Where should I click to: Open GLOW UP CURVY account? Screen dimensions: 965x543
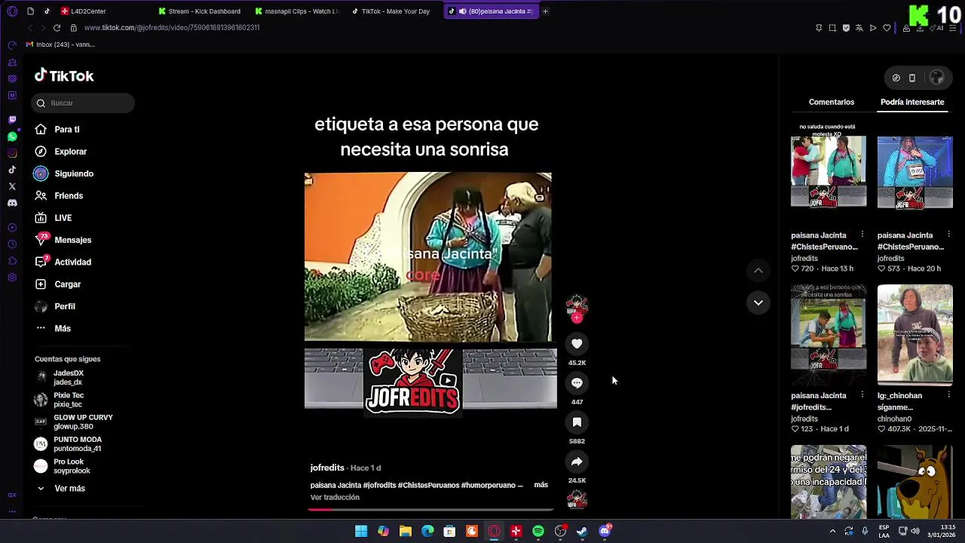73,422
